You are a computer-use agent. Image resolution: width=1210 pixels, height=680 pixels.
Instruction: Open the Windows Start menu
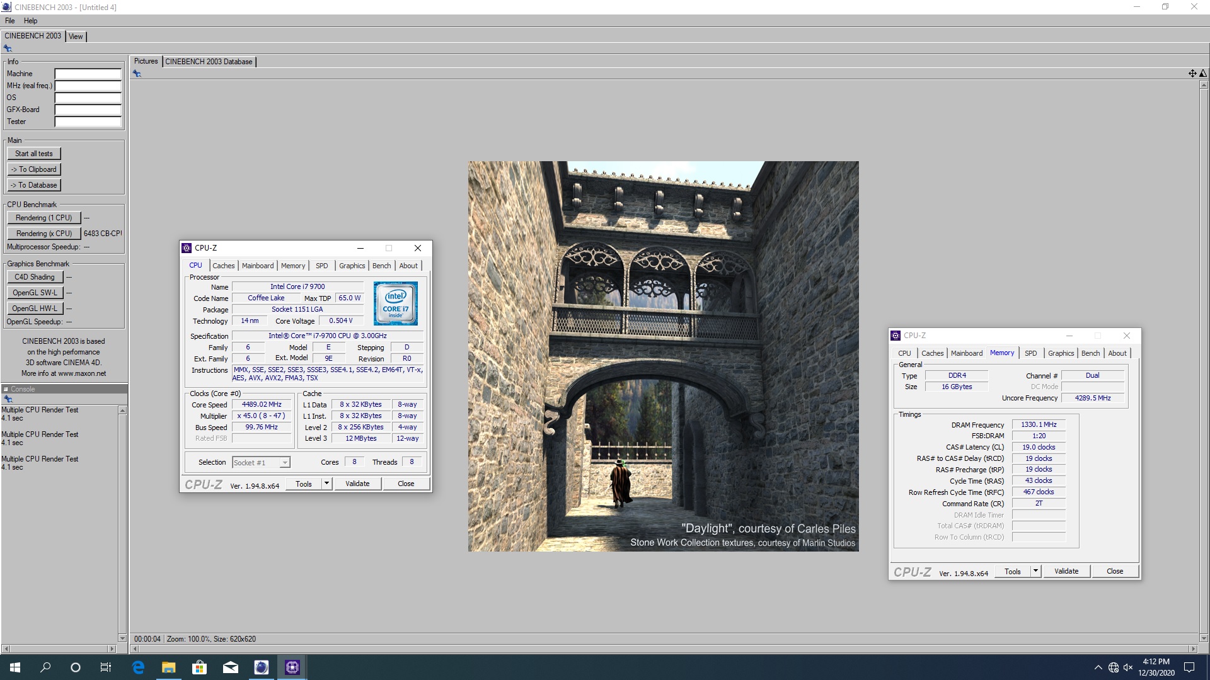click(x=15, y=667)
